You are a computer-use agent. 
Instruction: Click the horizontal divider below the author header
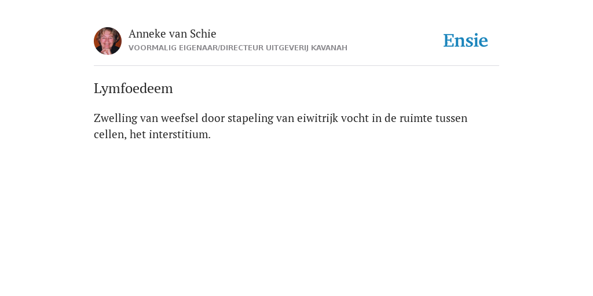[x=296, y=66]
